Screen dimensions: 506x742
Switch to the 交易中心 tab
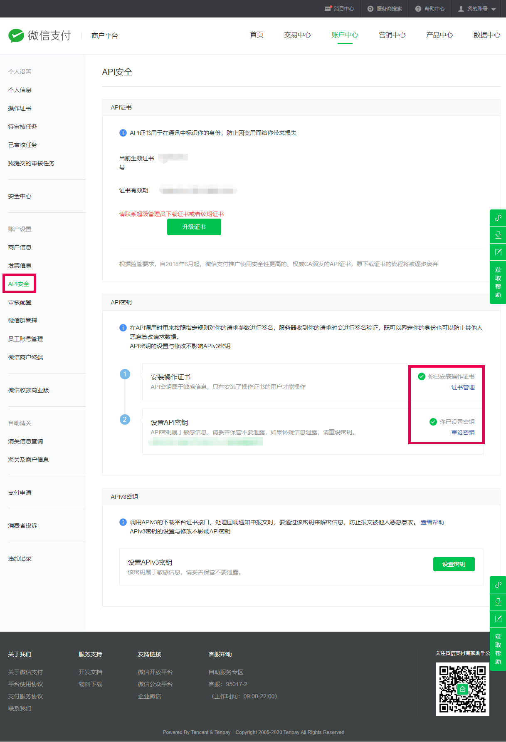(x=297, y=35)
